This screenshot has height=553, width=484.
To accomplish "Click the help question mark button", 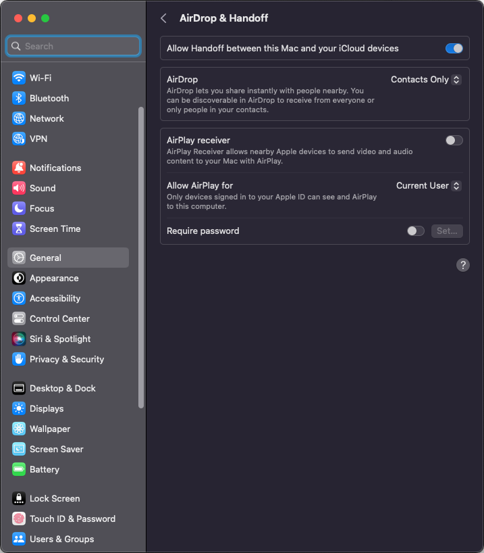I will [x=463, y=265].
